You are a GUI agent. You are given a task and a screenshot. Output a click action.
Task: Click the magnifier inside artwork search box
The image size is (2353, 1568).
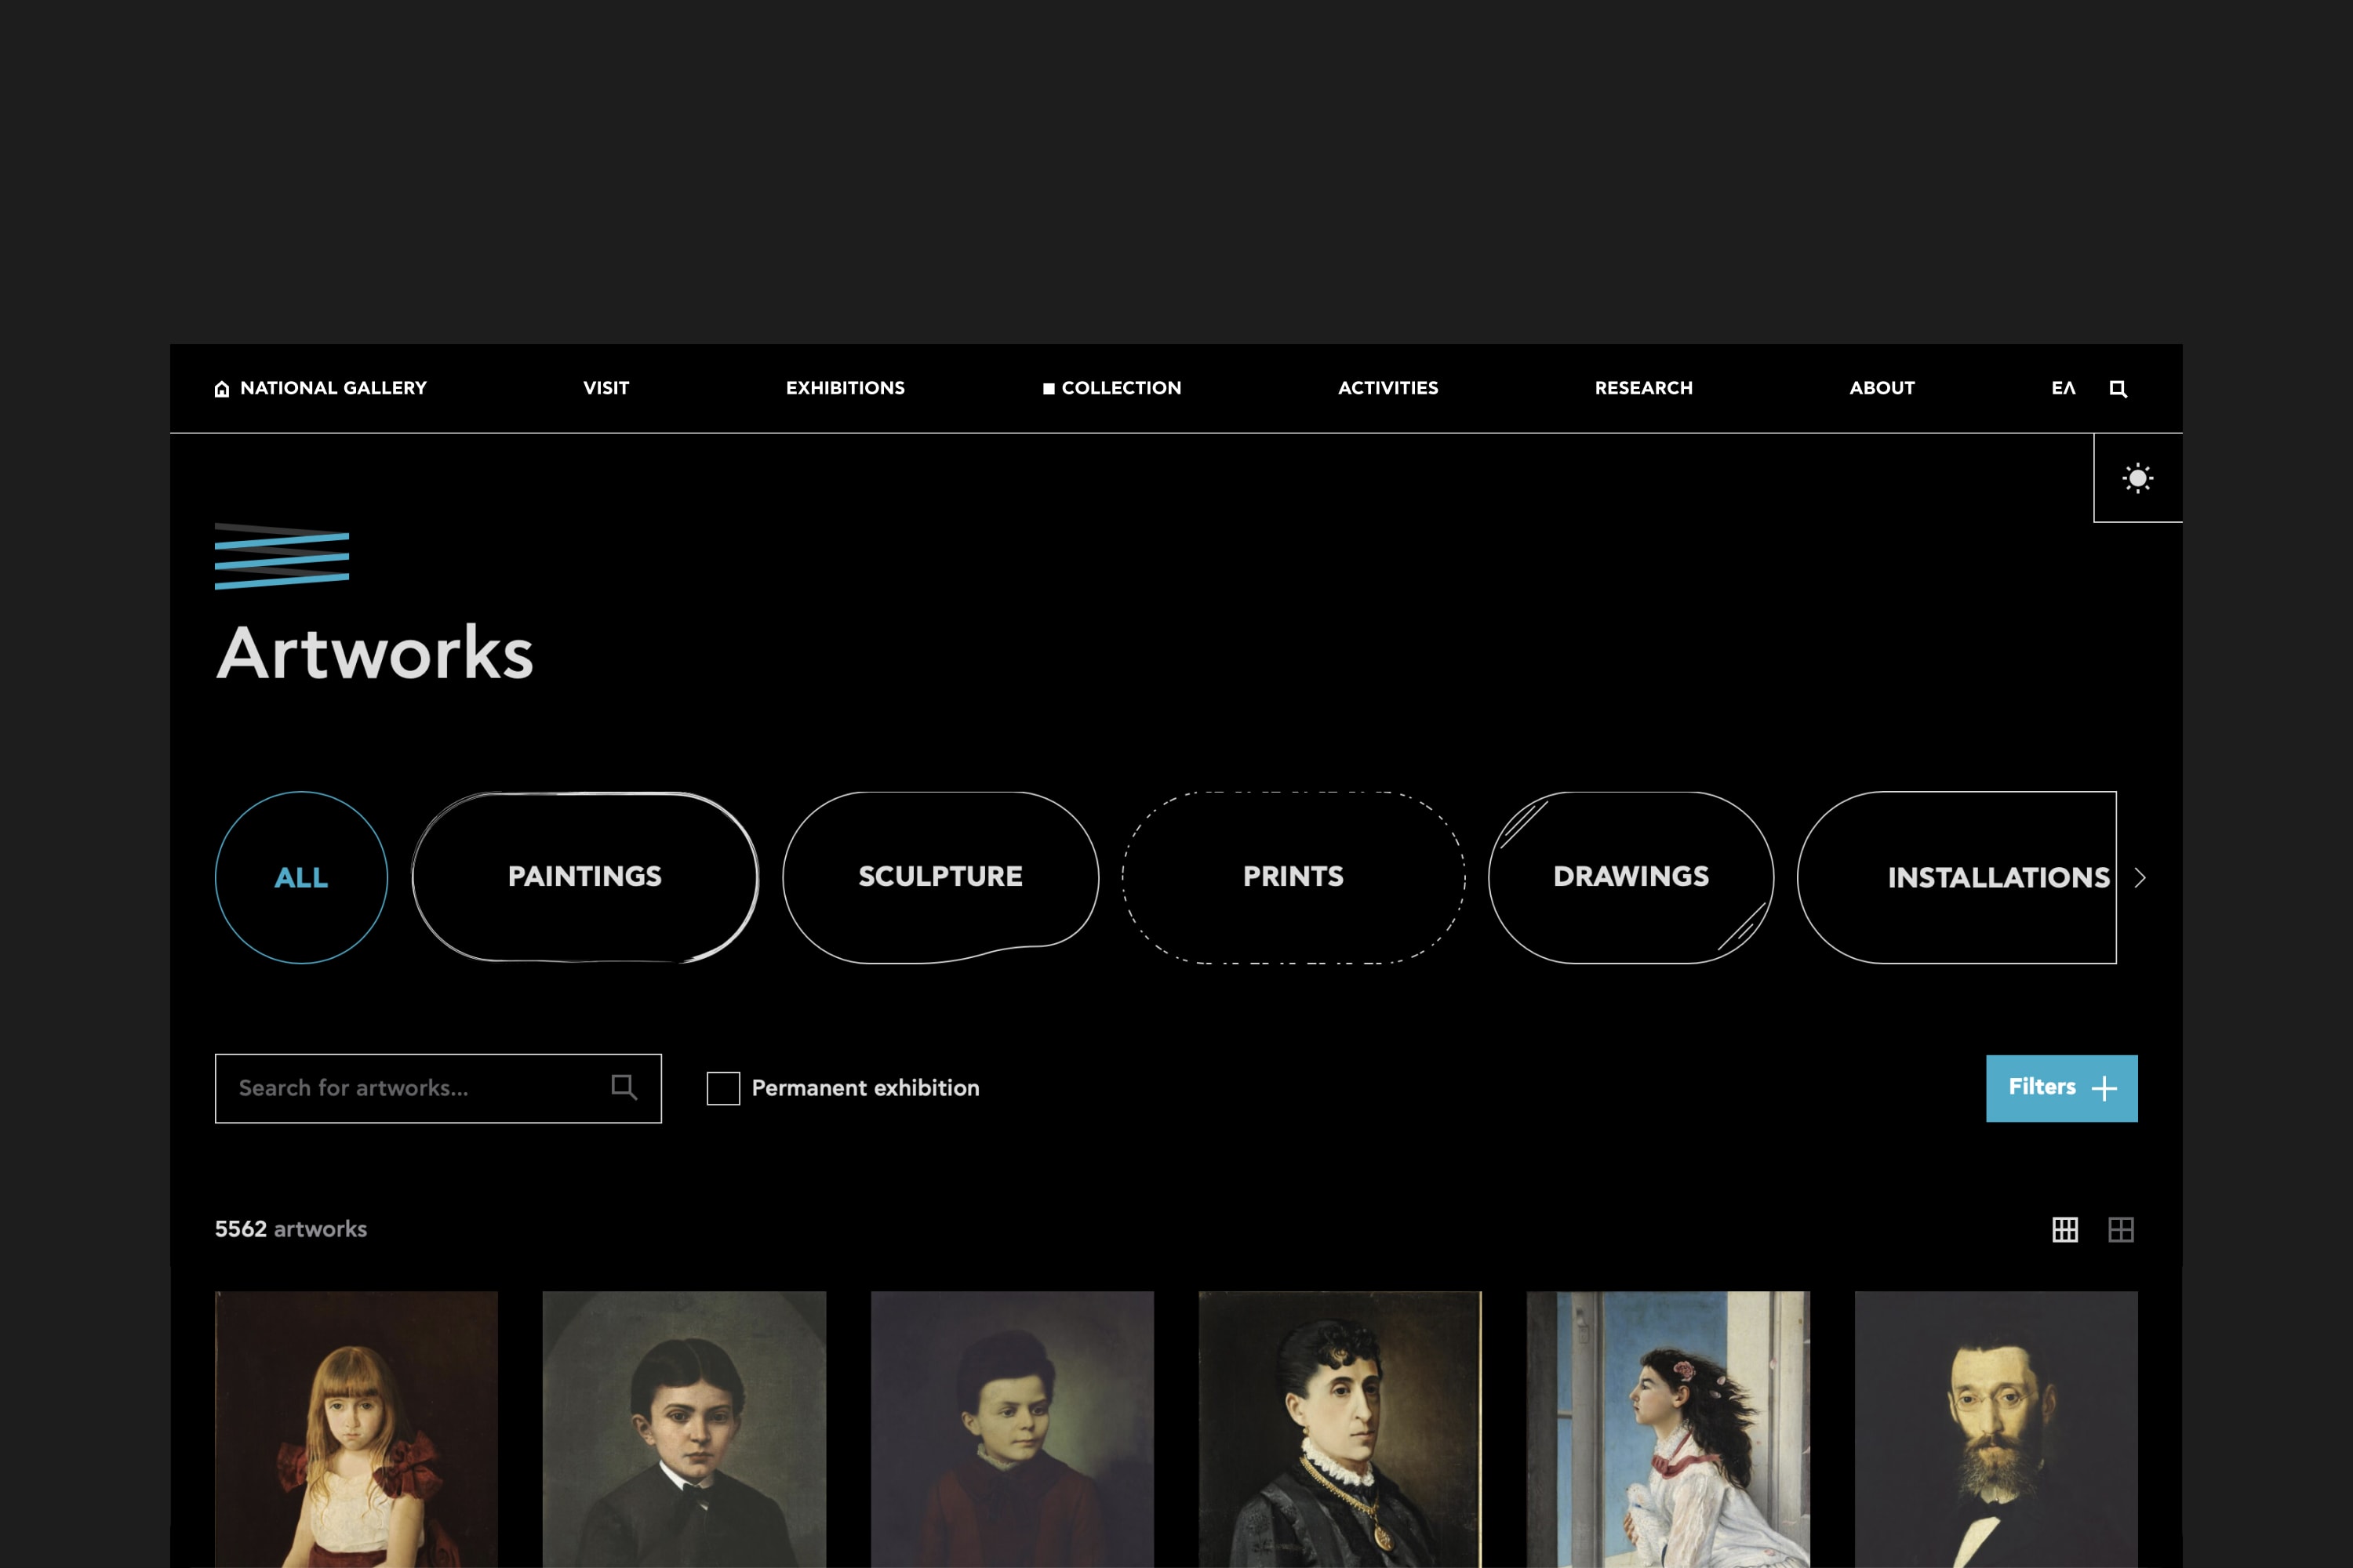624,1087
